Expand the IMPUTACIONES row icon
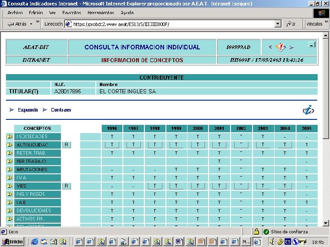330x247 pixels. [x=9, y=170]
